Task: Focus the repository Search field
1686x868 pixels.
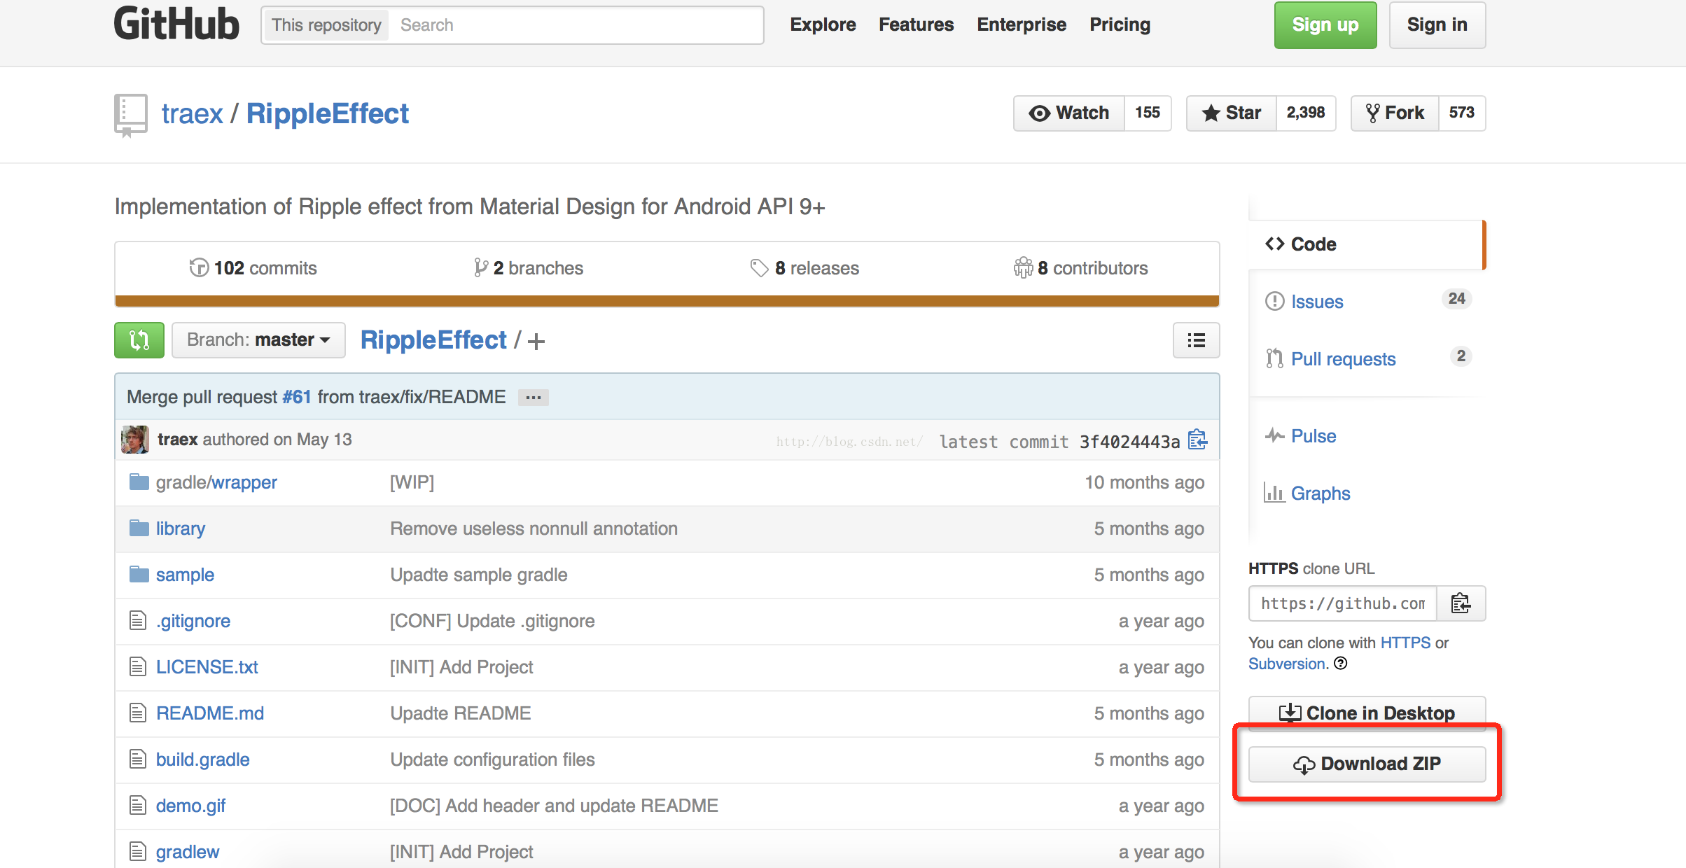Action: [x=576, y=25]
